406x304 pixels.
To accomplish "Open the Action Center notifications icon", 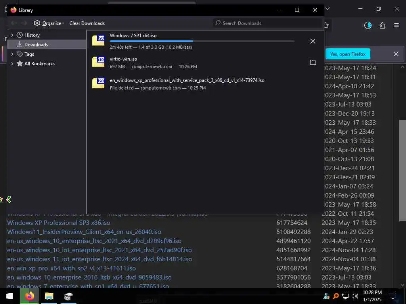I will [393, 296].
